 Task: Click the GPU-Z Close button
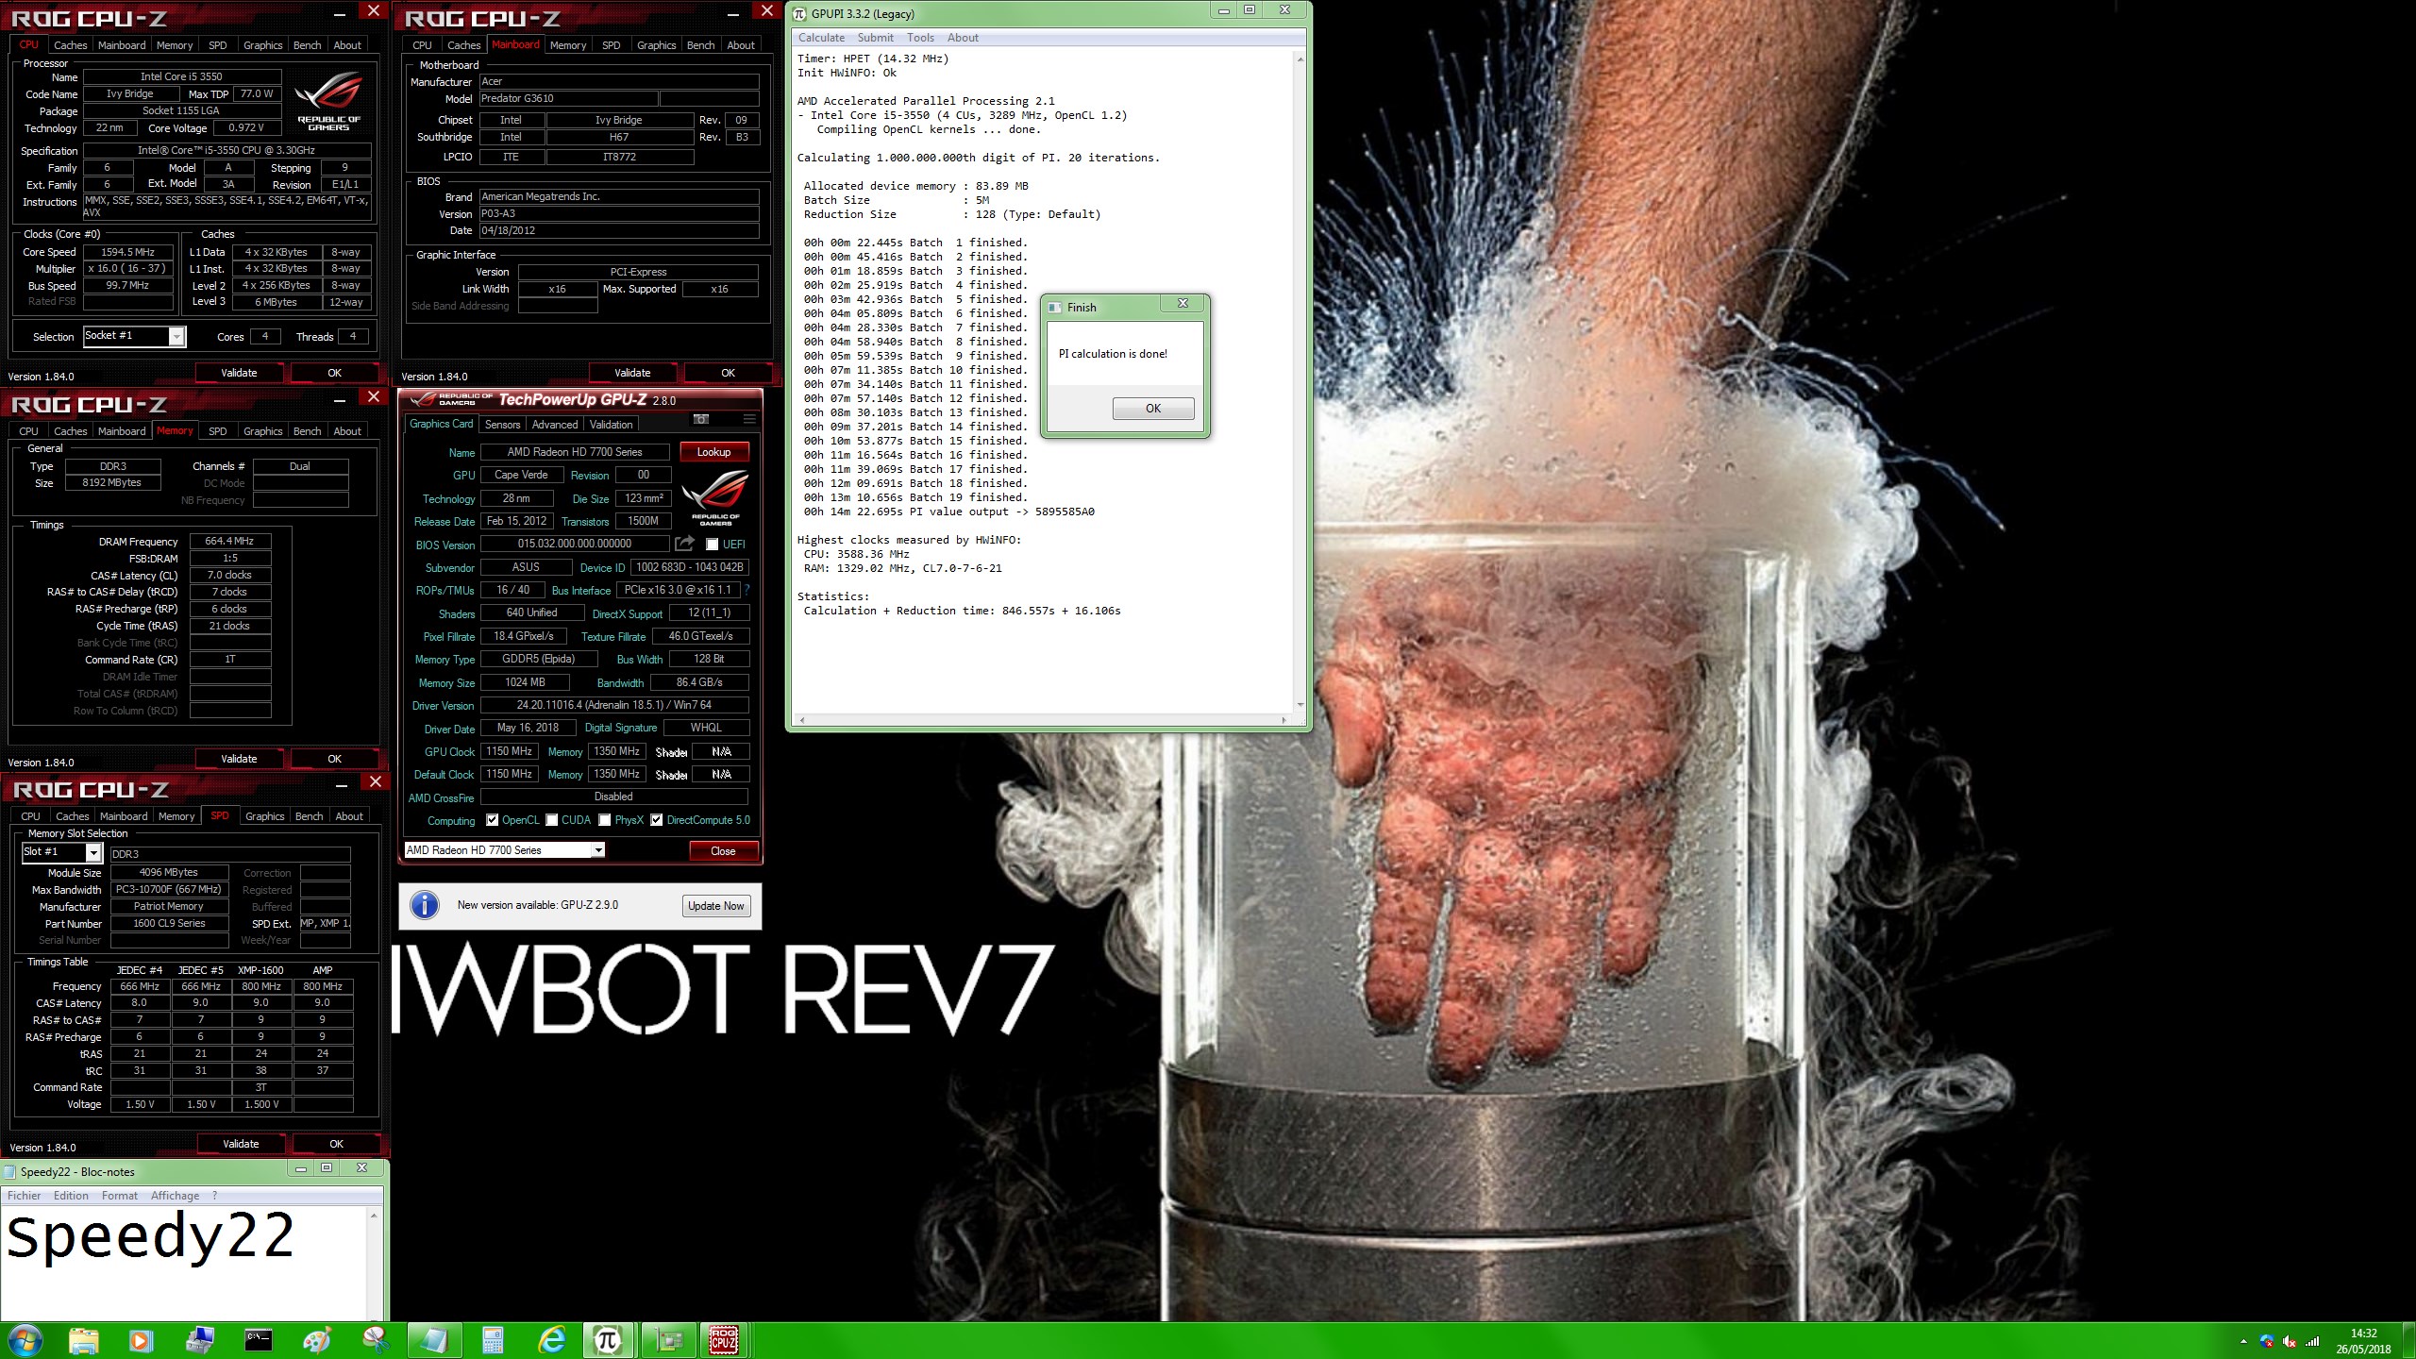pyautogui.click(x=723, y=851)
